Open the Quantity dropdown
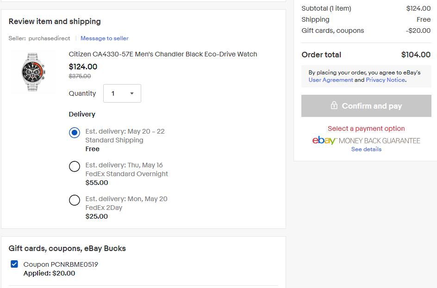437x288 pixels. pos(122,93)
